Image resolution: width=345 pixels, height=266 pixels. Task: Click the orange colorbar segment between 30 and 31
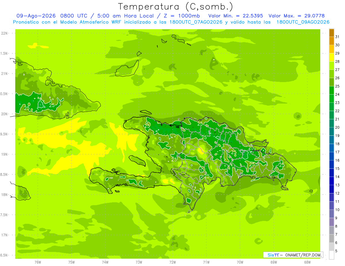coord(332,41)
